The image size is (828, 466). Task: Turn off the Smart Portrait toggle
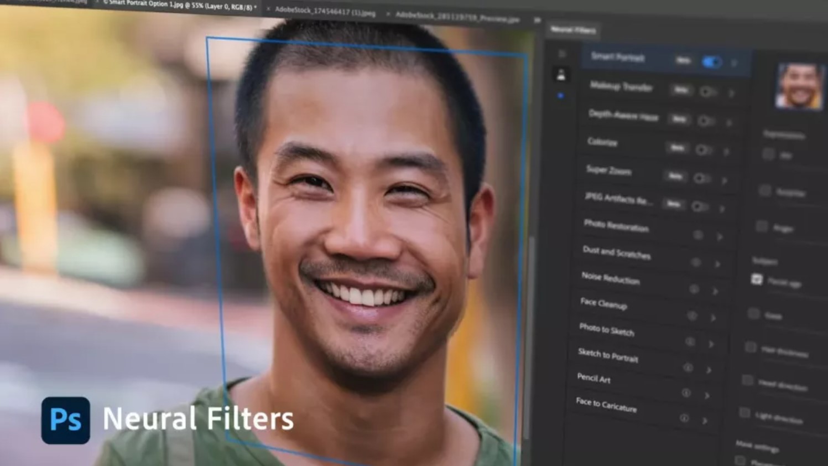click(x=711, y=62)
